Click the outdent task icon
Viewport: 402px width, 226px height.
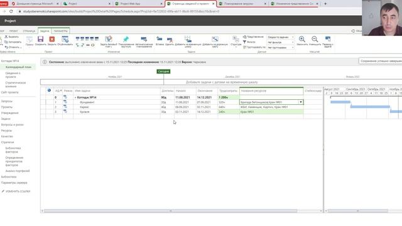(x=78, y=45)
